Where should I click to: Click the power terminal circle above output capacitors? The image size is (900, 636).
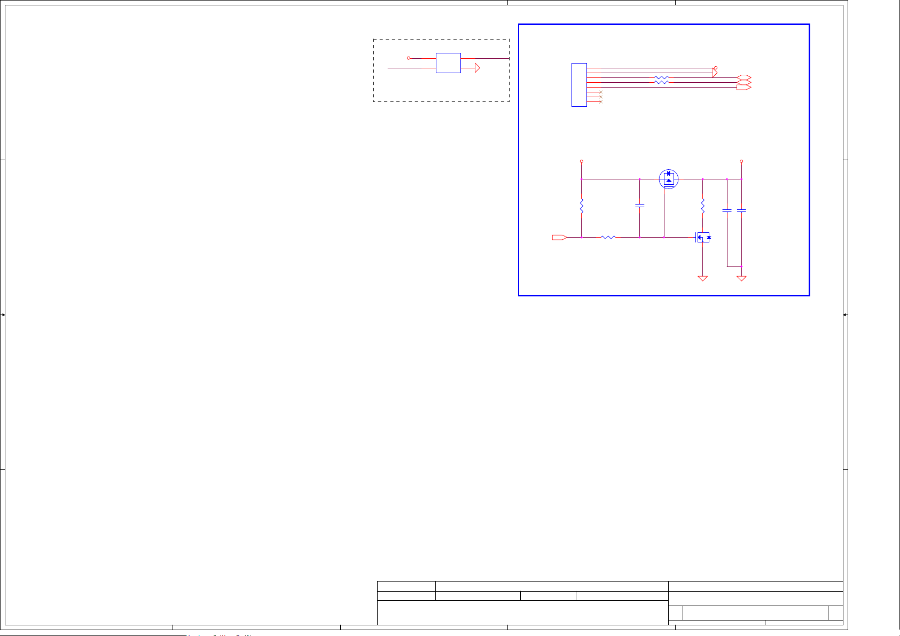tap(741, 161)
